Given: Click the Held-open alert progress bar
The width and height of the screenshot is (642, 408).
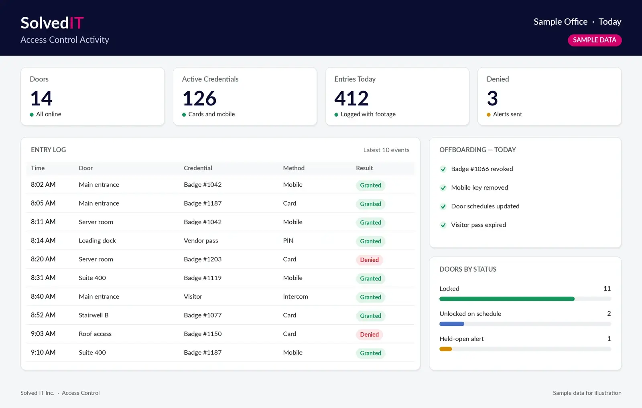Looking at the screenshot, I should pyautogui.click(x=525, y=349).
